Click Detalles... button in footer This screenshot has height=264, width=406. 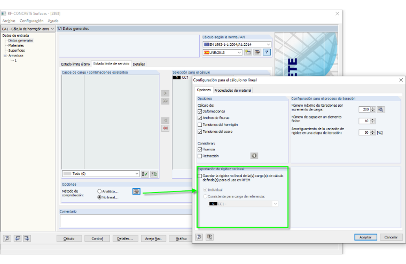coord(125,238)
